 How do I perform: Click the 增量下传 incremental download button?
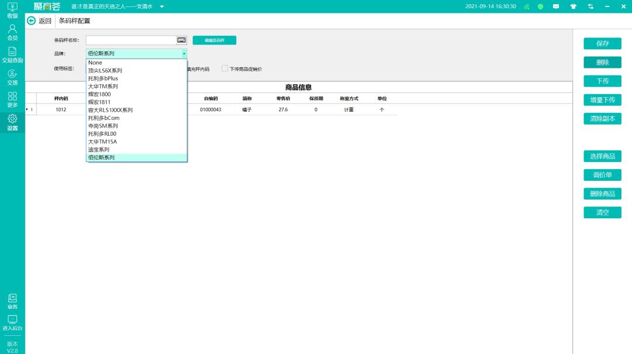(x=602, y=100)
